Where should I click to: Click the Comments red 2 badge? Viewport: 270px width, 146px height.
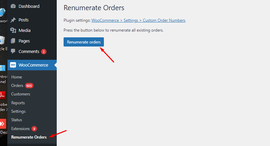pyautogui.click(x=44, y=52)
